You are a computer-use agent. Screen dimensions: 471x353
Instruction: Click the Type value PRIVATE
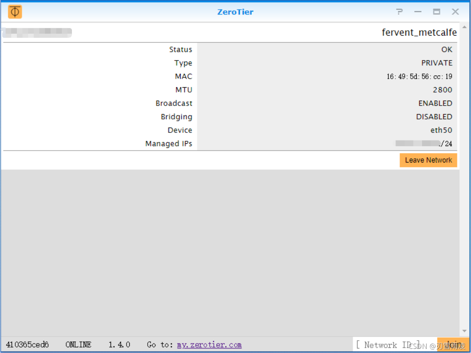point(437,63)
